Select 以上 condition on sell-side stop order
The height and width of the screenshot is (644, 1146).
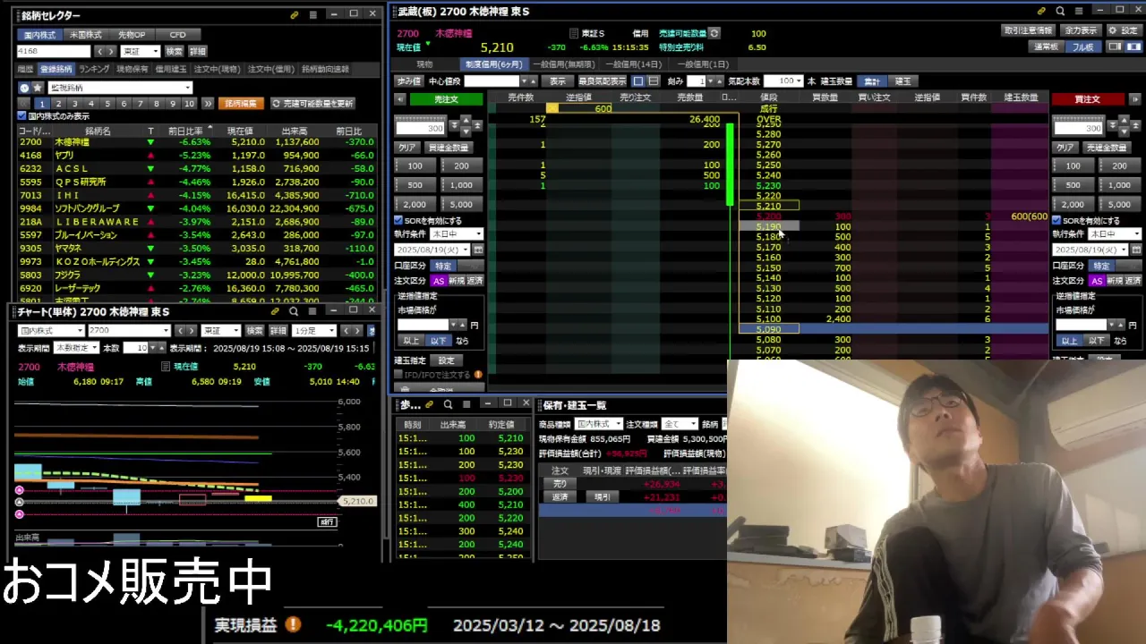[x=411, y=341]
